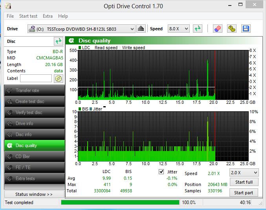Click the Contents value data
The height and width of the screenshot is (210, 266).
pos(59,71)
